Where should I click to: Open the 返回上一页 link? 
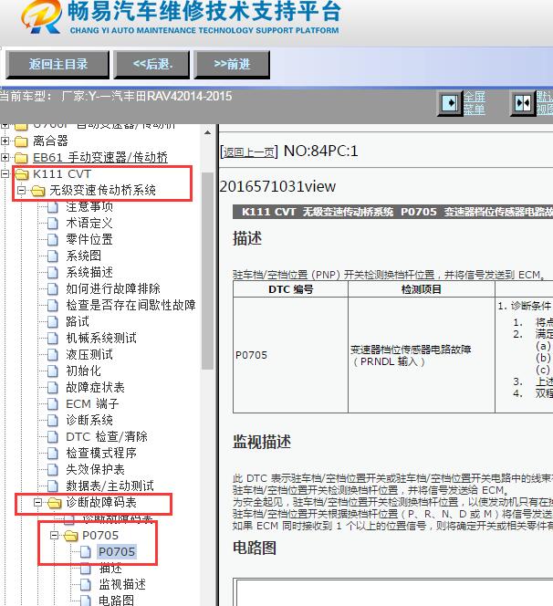[249, 152]
